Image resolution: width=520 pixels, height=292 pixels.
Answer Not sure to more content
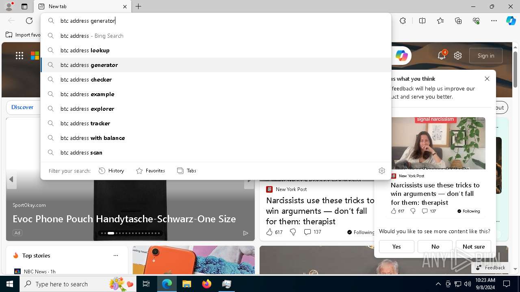tap(474, 247)
